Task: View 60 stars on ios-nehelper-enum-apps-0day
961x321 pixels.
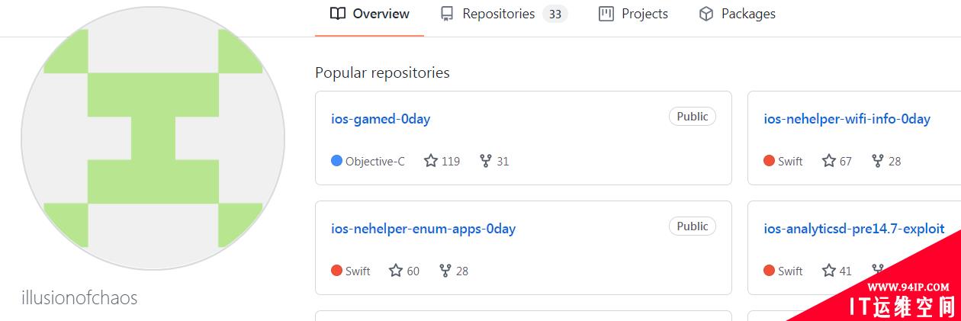Action: click(x=404, y=271)
